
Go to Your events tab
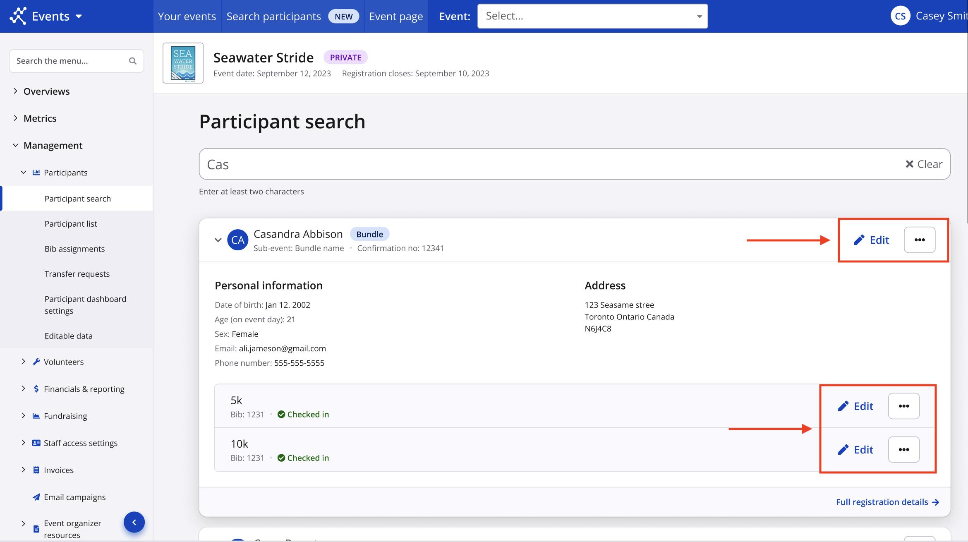coord(187,16)
